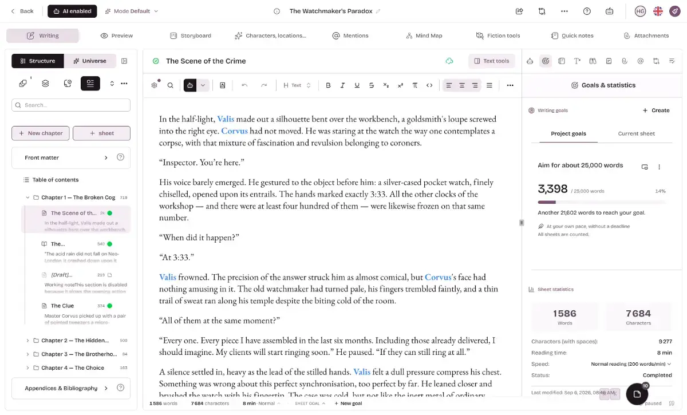Open the Fiction tools tab

point(498,35)
